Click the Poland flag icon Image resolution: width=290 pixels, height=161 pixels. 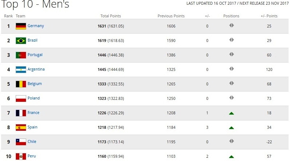click(x=21, y=98)
